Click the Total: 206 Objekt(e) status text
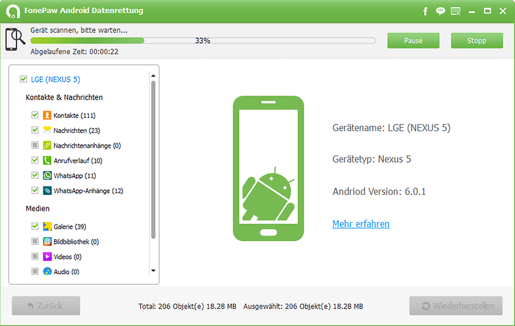515x326 pixels. click(187, 306)
